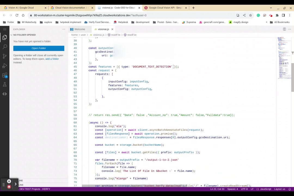Image resolution: width=294 pixels, height=196 pixels.
Task: Select the home breadcrumb segment
Action: (74, 35)
